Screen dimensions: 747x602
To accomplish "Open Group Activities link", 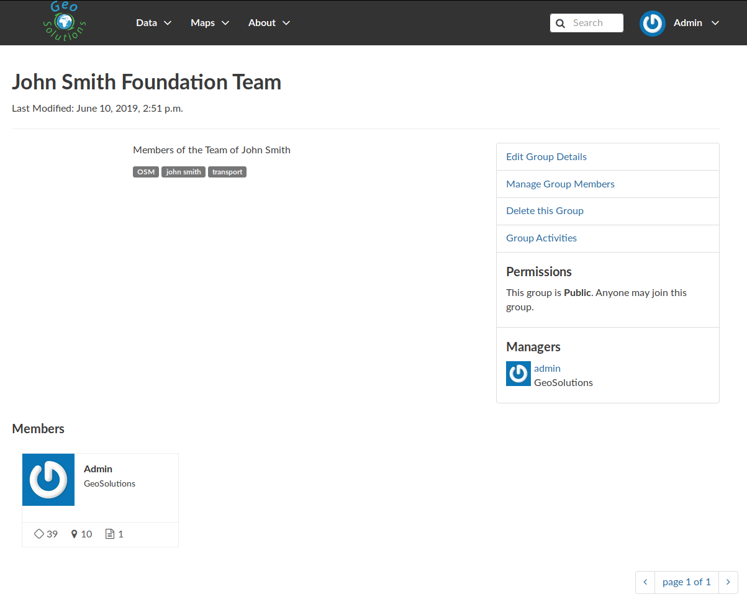I will (x=541, y=238).
